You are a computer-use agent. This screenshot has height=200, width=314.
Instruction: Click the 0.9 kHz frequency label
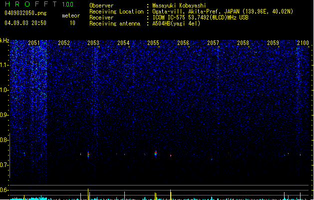pyautogui.click(x=4, y=115)
